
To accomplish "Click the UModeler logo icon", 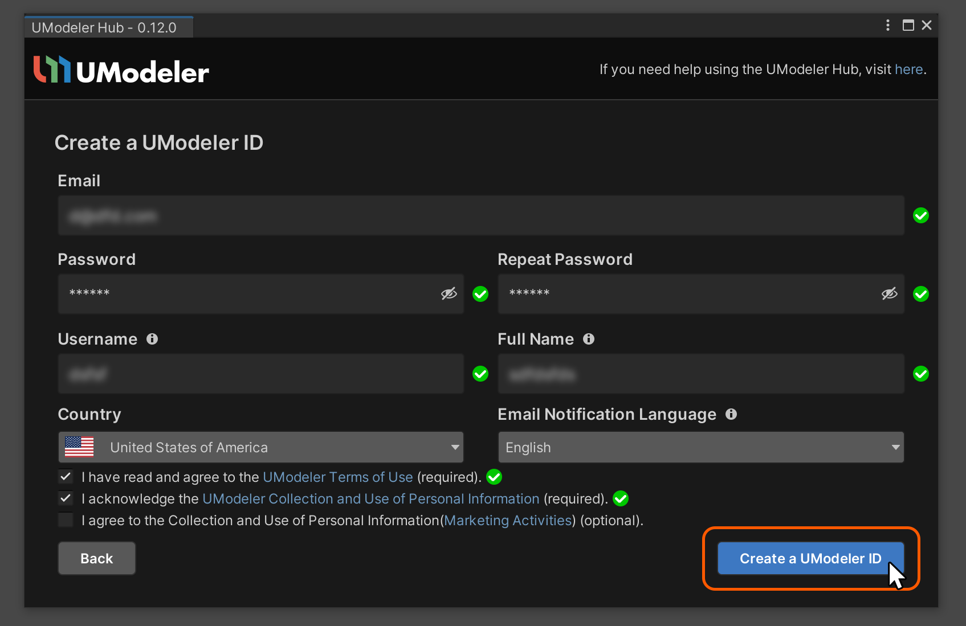I will click(52, 69).
